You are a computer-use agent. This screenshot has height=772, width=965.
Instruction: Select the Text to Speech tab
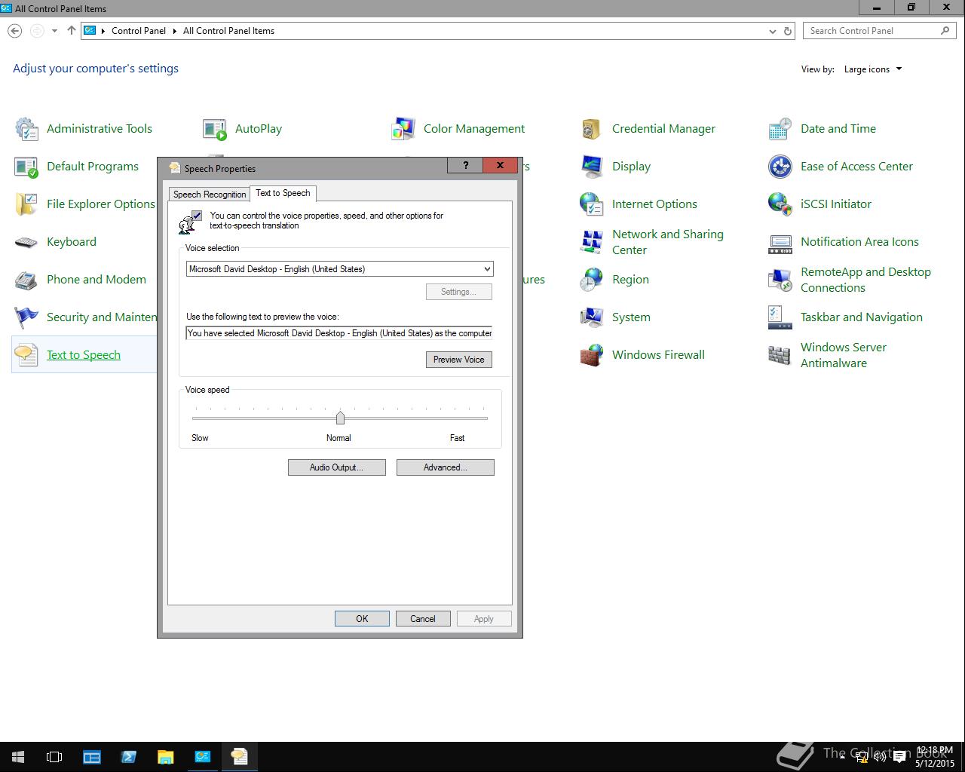coord(283,193)
